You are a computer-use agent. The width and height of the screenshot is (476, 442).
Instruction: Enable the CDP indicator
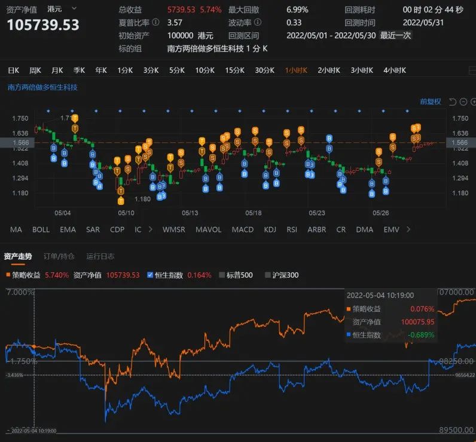[x=117, y=229]
